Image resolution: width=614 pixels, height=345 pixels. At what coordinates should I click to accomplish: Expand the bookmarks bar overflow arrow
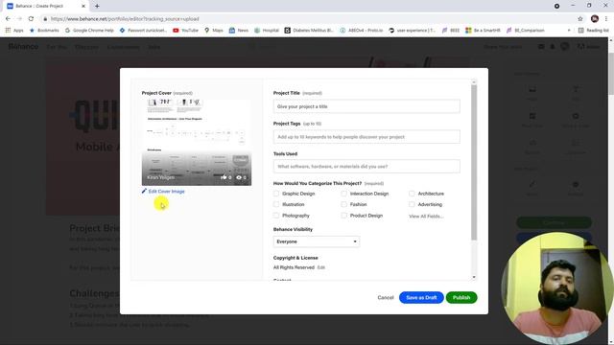569,30
